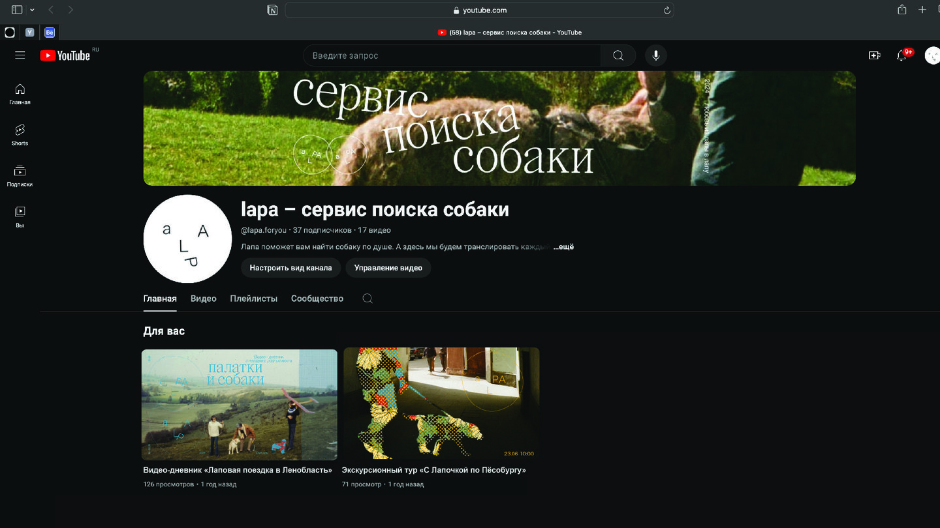The height and width of the screenshot is (528, 940).
Task: Open the YouTube guide hamburger menu
Action: tap(20, 55)
